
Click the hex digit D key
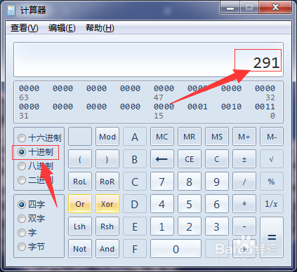coord(135,204)
